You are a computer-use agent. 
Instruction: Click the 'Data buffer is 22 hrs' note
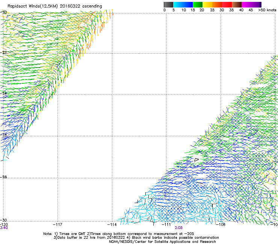pos(136,238)
